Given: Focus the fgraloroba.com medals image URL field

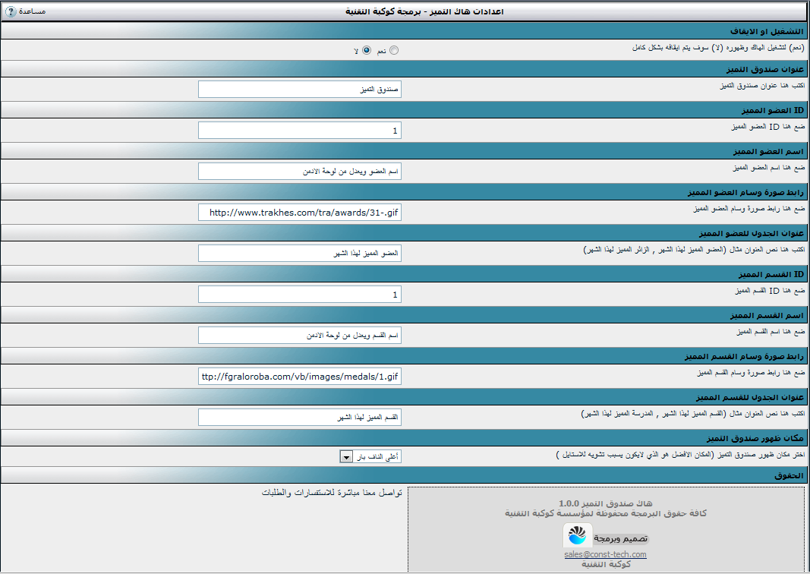Looking at the screenshot, I should (x=300, y=376).
